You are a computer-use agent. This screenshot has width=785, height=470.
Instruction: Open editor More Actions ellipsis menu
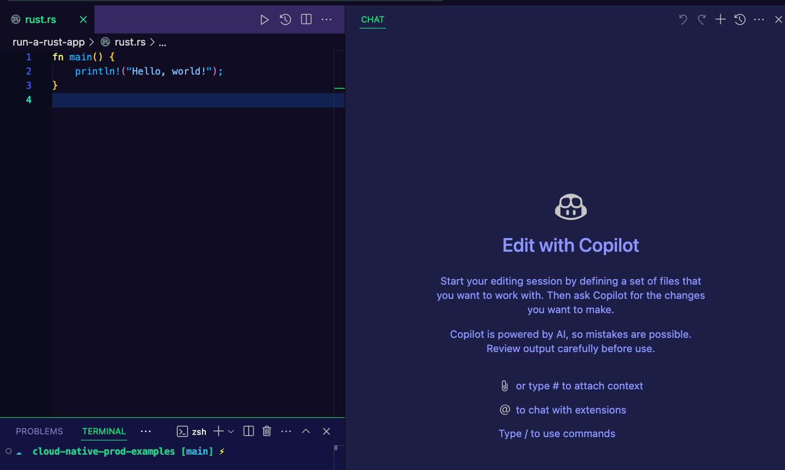327,20
